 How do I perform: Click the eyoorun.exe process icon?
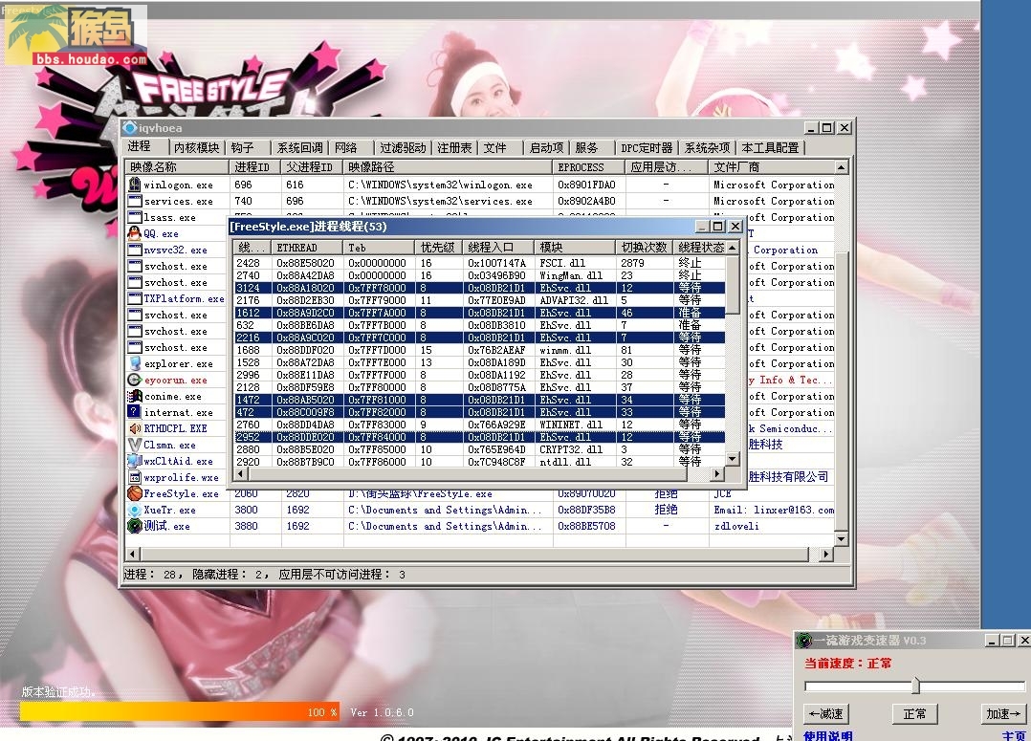coord(134,380)
